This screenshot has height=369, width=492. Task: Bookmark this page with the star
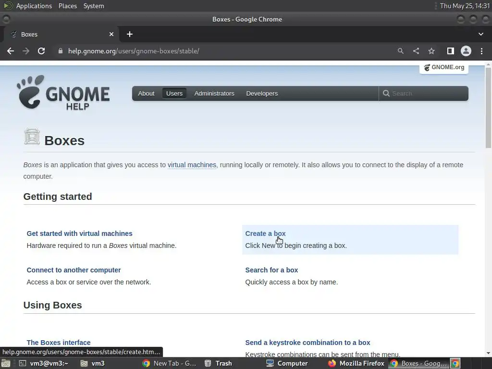pyautogui.click(x=431, y=51)
